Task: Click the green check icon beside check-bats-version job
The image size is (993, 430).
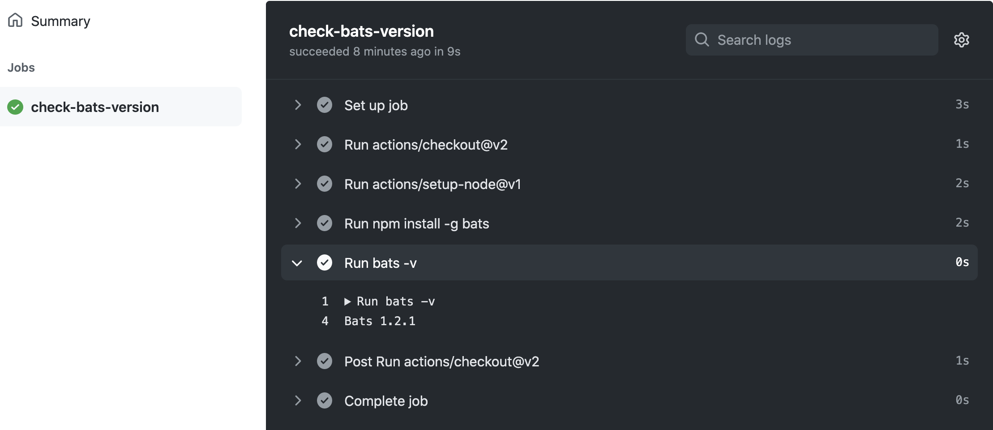Action: click(15, 107)
